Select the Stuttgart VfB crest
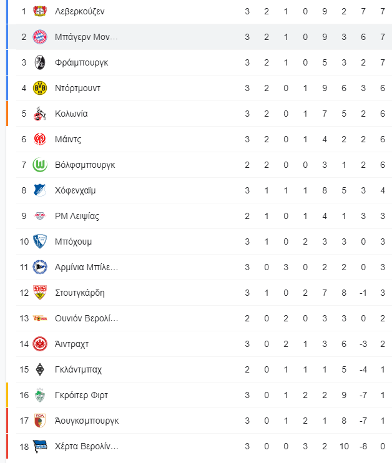The width and height of the screenshot is (392, 463). [x=40, y=293]
